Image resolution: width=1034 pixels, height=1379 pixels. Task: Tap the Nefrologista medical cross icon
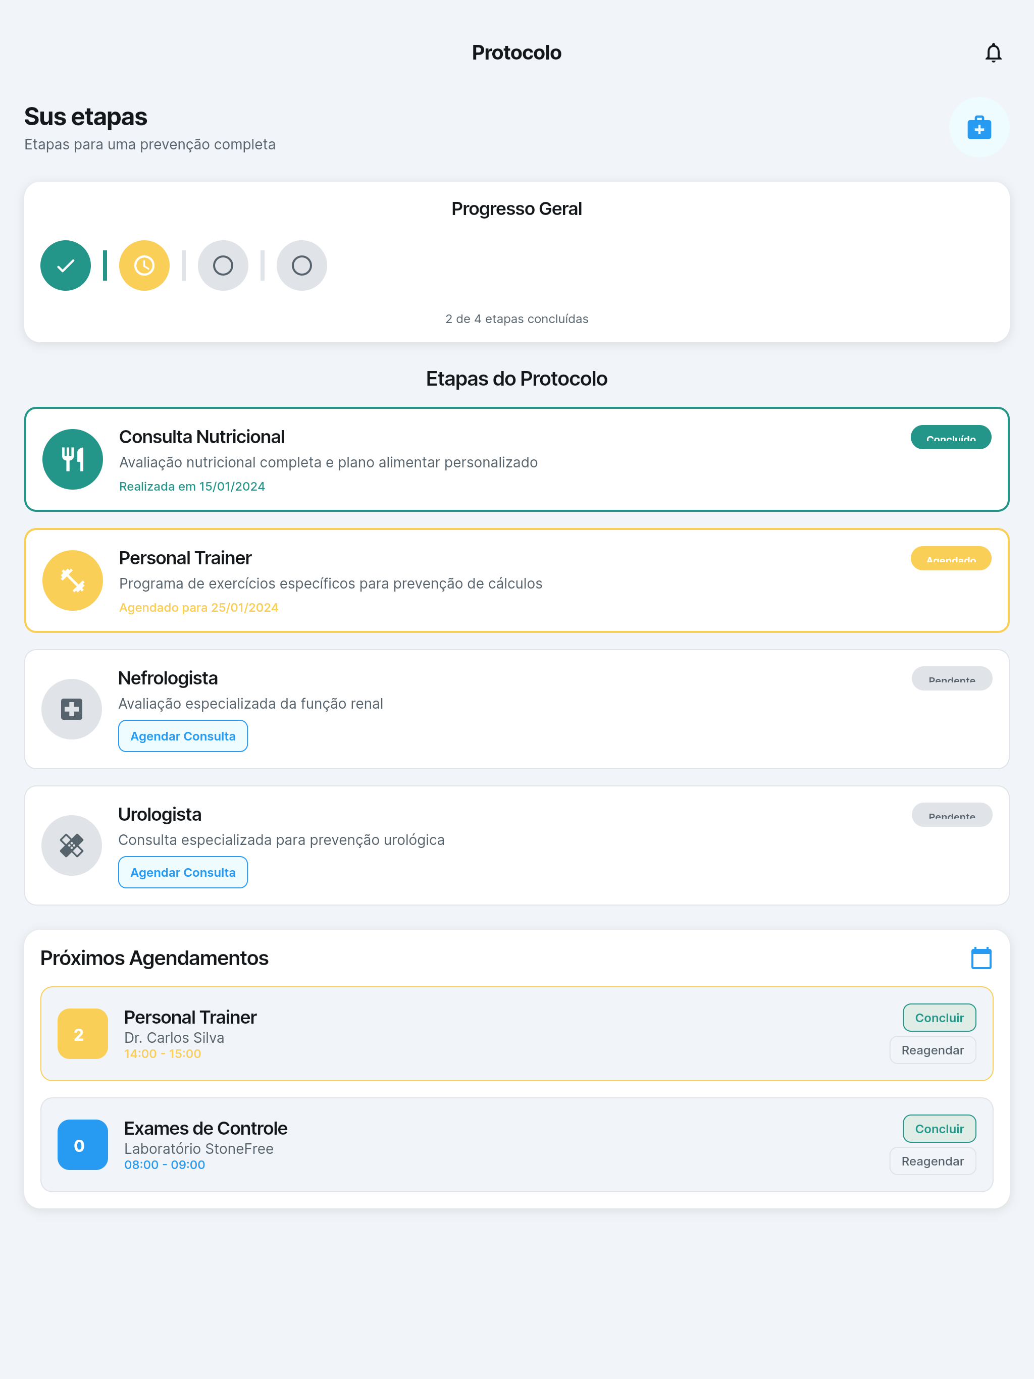point(72,710)
